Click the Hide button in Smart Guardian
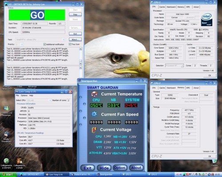The image size is (222, 177). tap(104, 168)
